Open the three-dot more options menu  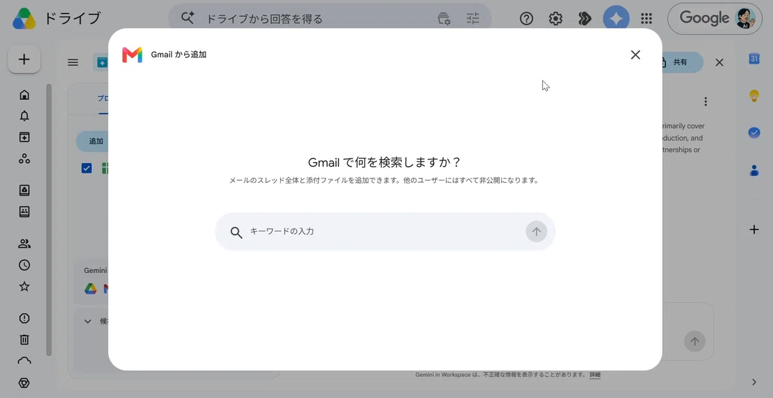click(x=706, y=102)
